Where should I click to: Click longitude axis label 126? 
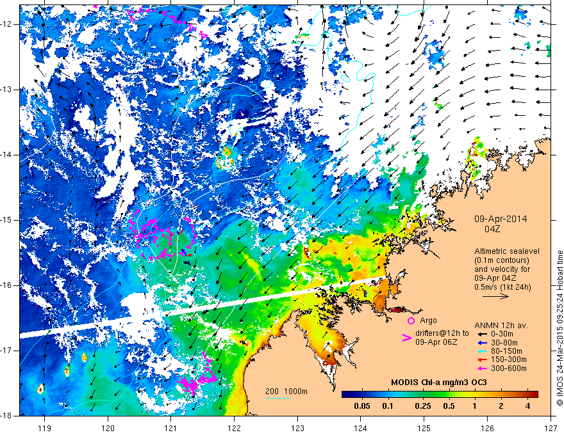coord(487,428)
